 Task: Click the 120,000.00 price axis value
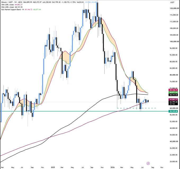pyautogui.click(x=174, y=8)
